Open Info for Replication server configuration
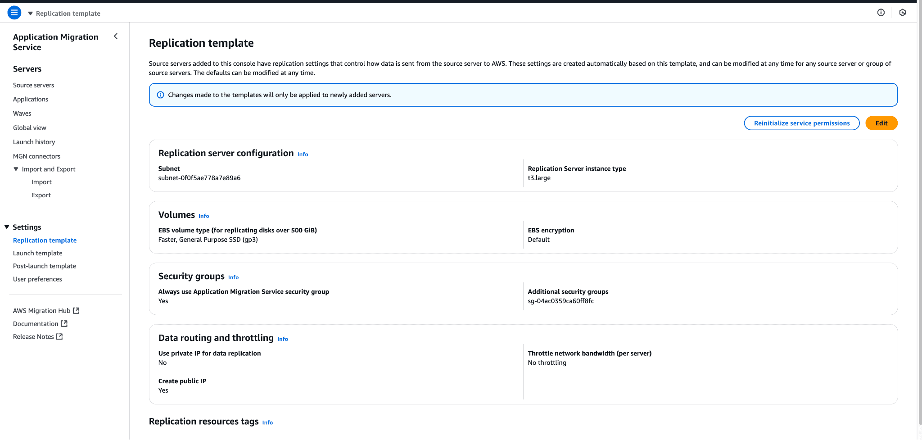922x440 pixels. point(303,154)
